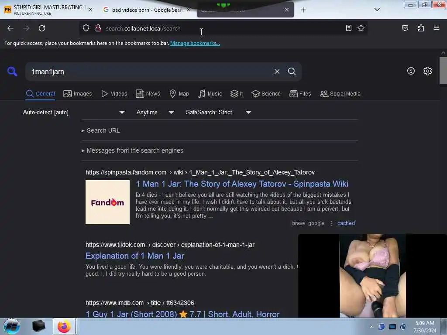
Task: Switch to the Music category
Action: (210, 93)
